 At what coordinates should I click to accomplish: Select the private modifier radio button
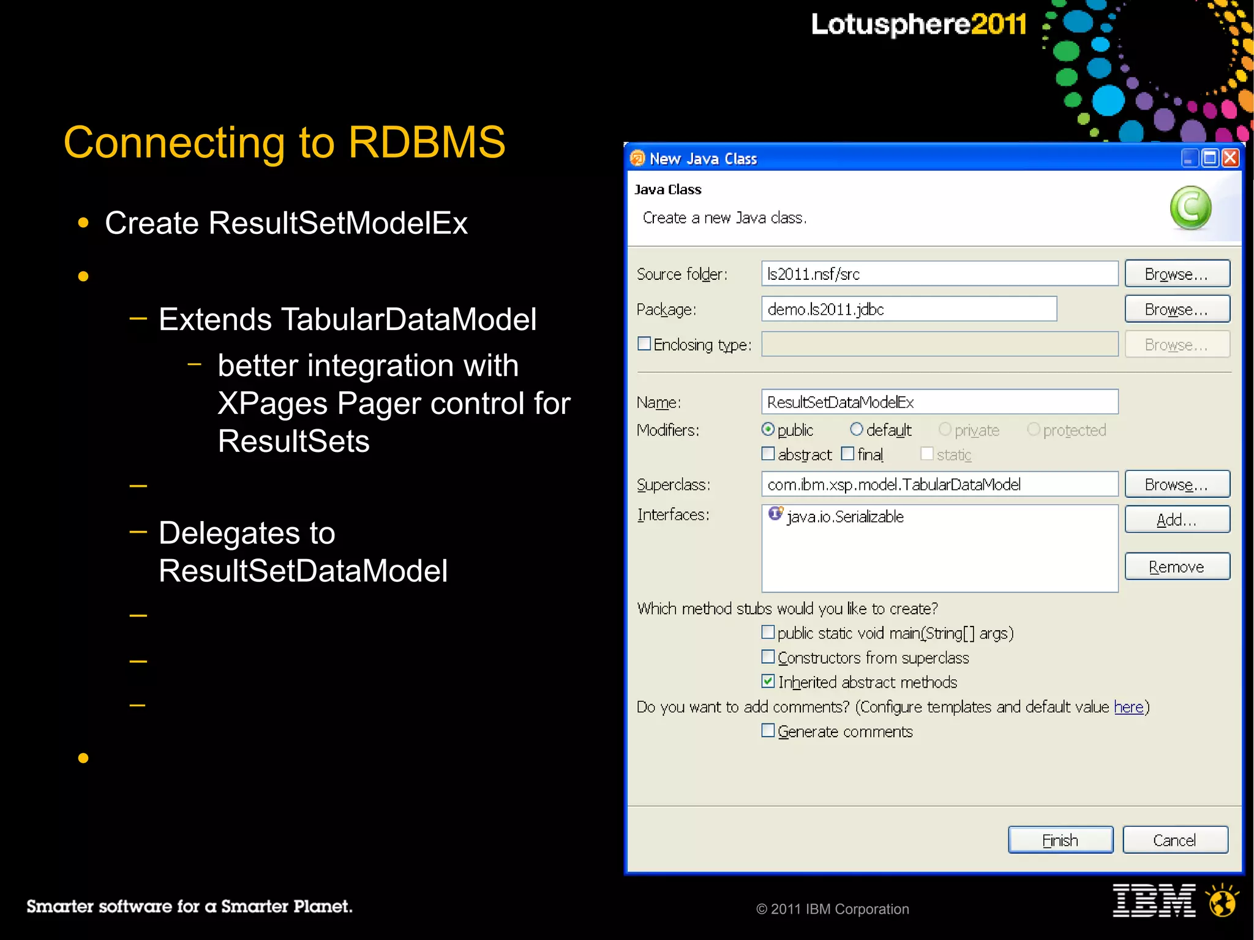tap(945, 429)
